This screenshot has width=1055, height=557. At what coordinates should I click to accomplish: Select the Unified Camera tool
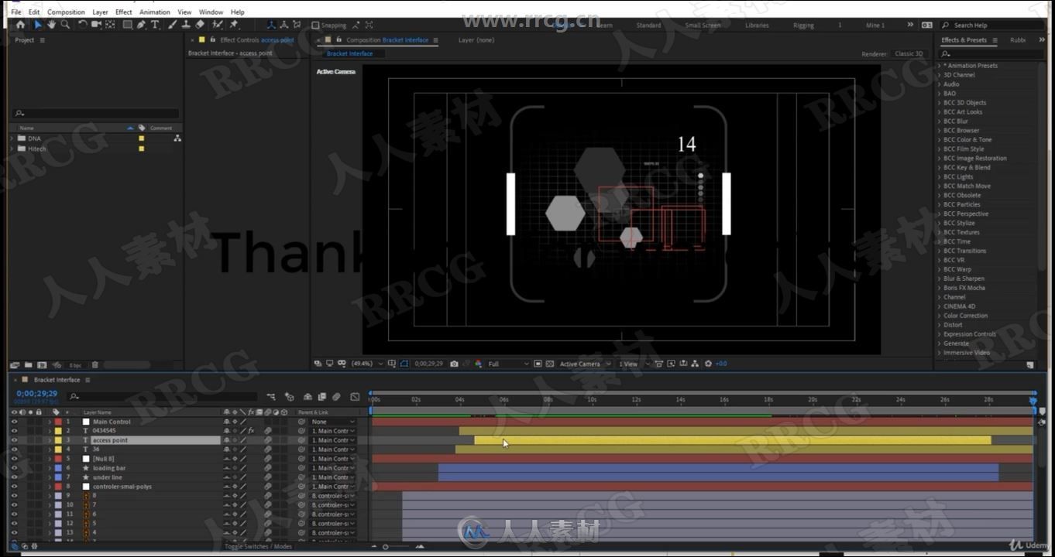96,25
